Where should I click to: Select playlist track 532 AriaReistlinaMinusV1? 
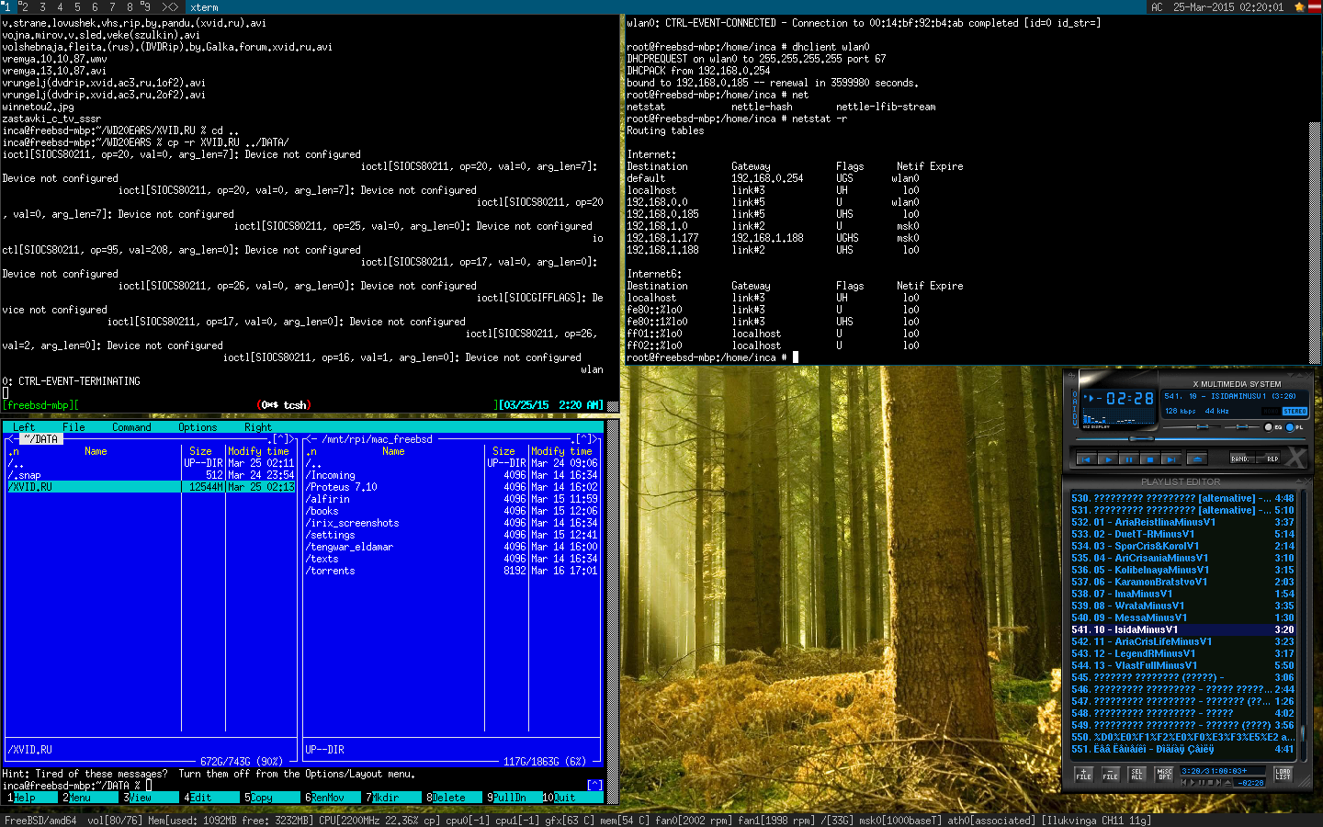click(x=1182, y=522)
